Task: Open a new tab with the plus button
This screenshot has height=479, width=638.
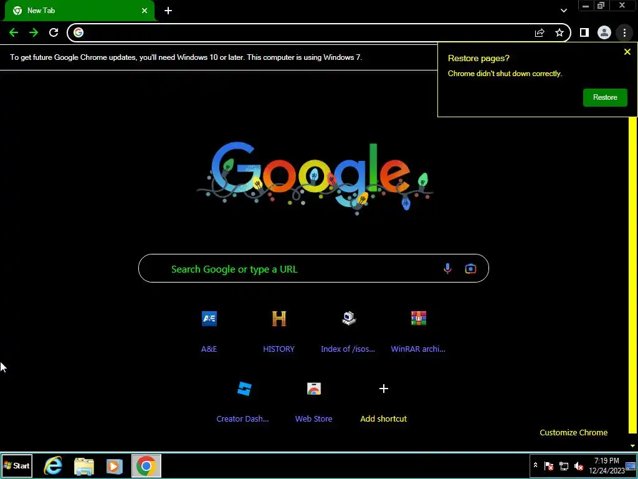Action: point(168,11)
